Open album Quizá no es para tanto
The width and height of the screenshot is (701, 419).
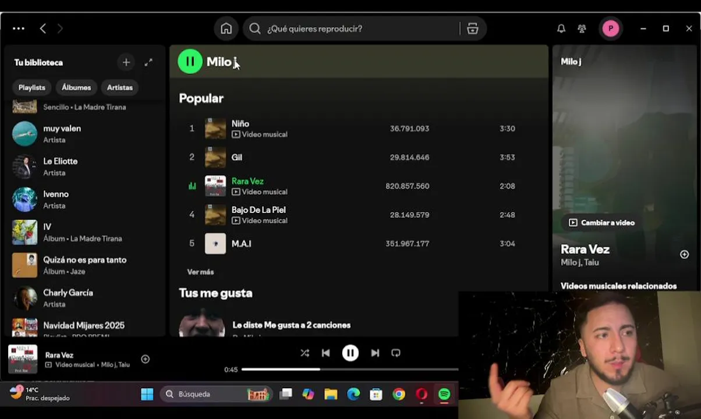(x=84, y=265)
